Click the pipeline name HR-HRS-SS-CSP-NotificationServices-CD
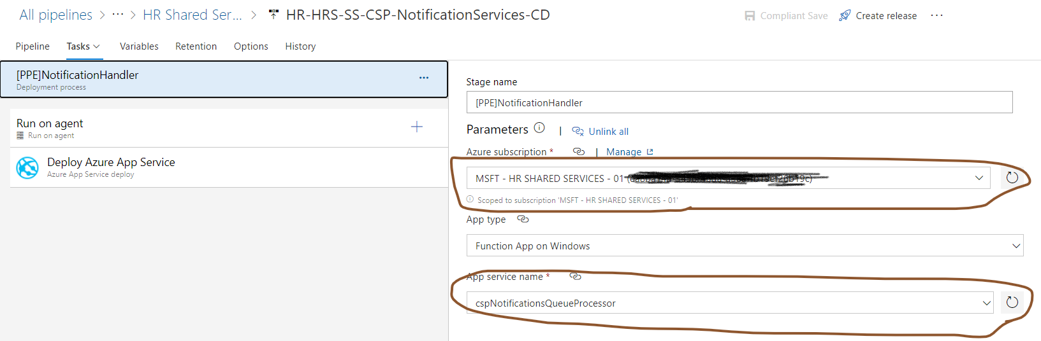 (x=418, y=15)
